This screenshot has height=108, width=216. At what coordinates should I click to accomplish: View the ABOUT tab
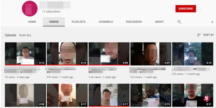pos(159,22)
